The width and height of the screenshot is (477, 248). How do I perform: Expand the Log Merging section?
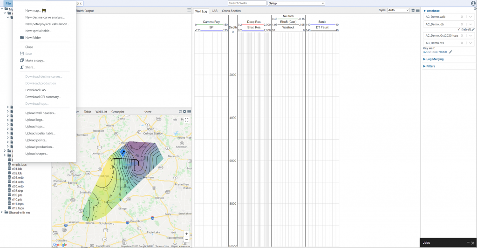pyautogui.click(x=434, y=59)
